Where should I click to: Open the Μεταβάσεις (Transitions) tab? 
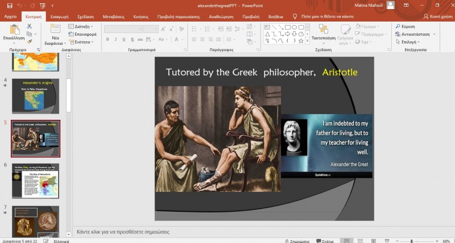click(114, 17)
